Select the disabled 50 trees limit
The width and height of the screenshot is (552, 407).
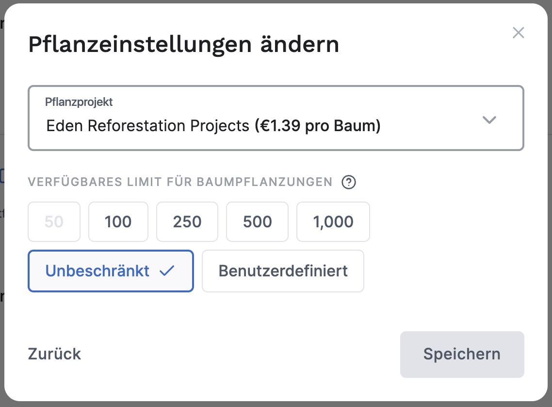click(54, 222)
